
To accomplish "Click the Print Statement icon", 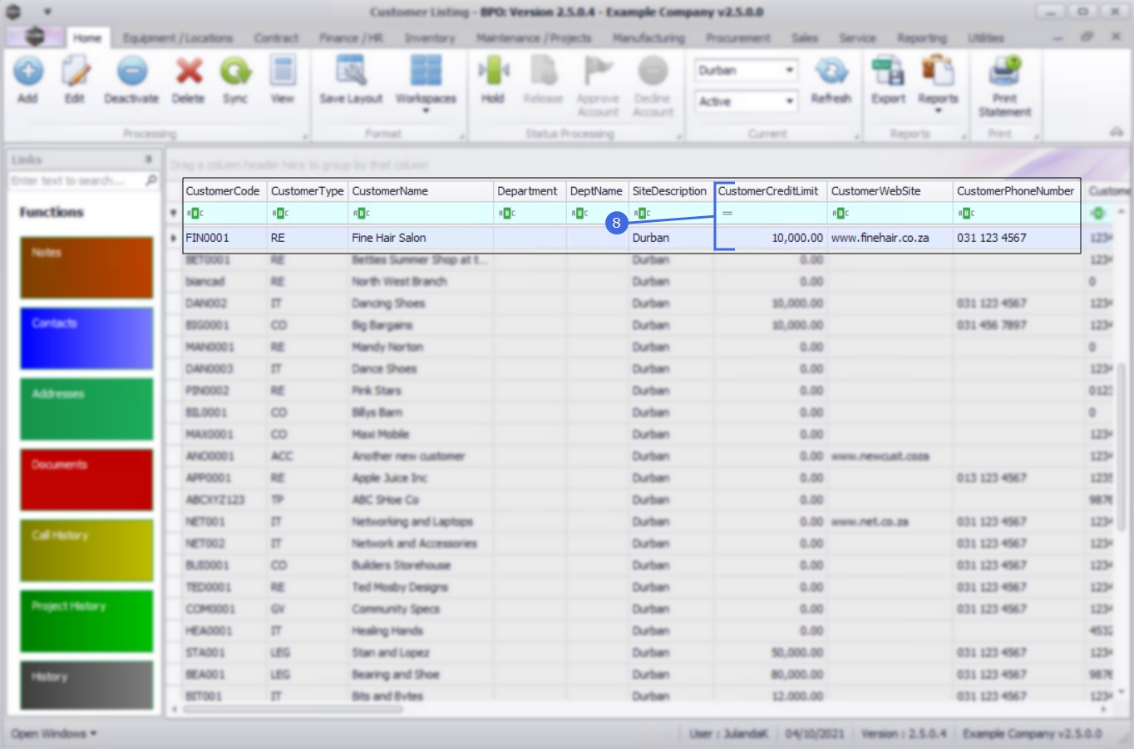I will (1004, 71).
